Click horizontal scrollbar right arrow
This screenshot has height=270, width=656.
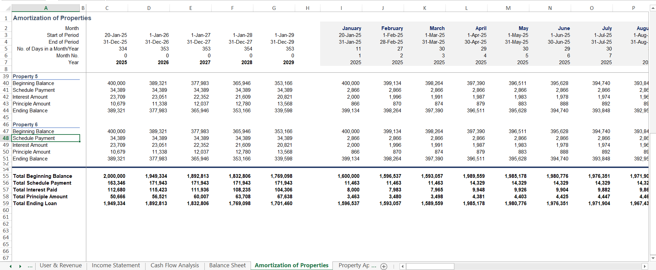point(645,266)
